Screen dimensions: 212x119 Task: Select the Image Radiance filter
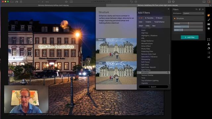coord(147,41)
